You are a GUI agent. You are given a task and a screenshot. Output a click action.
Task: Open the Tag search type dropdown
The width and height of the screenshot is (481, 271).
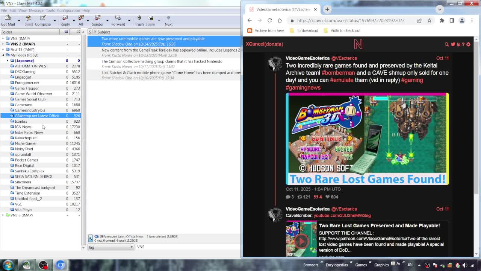point(110,247)
